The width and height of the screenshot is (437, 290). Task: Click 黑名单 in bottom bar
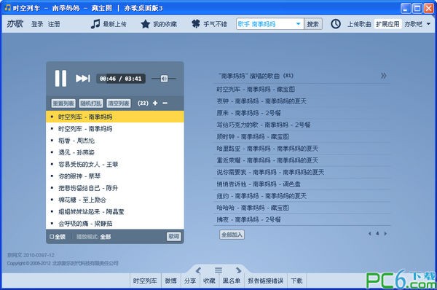[232, 281]
